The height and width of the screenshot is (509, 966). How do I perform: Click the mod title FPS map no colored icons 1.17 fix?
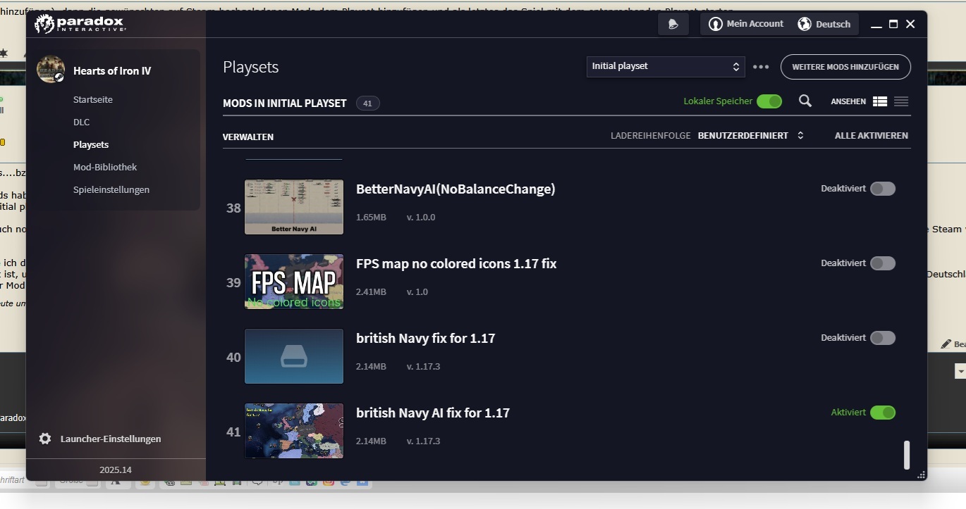coord(456,263)
